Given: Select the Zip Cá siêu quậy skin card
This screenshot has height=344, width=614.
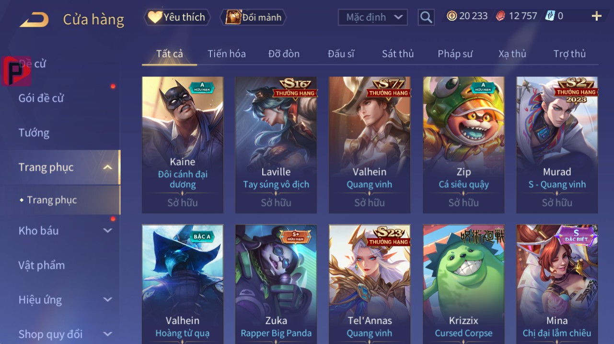Looking at the screenshot, I should tap(463, 144).
